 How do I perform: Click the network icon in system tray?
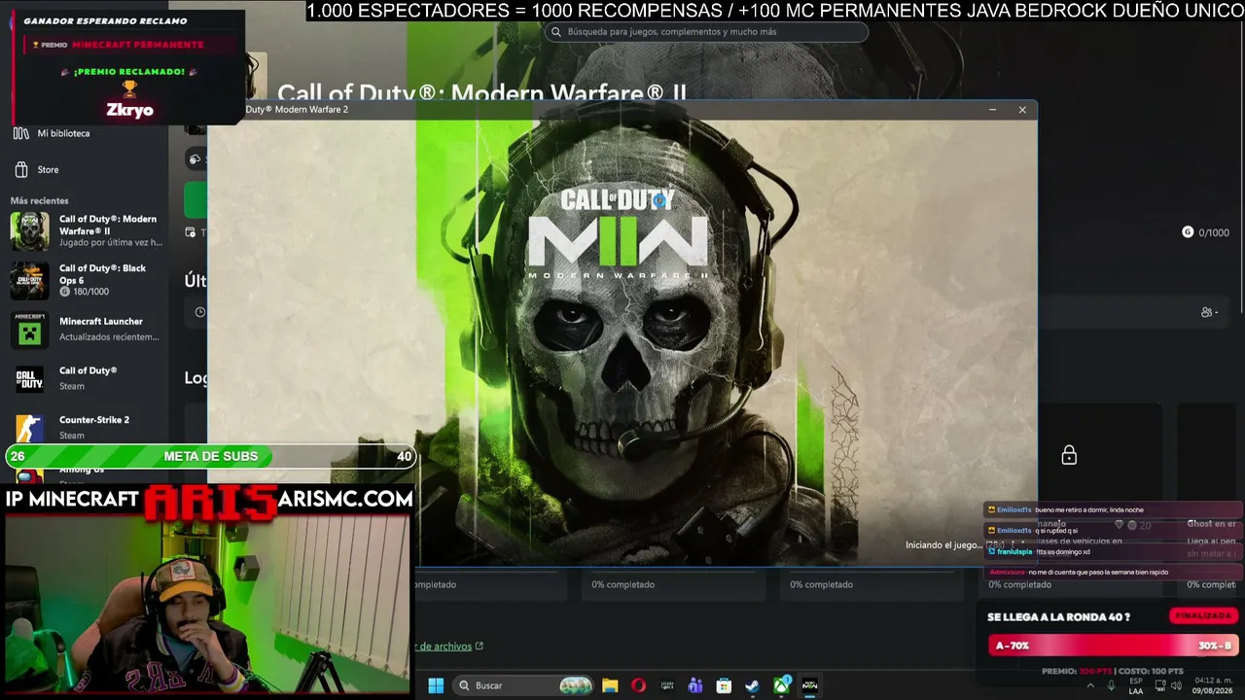1158,685
